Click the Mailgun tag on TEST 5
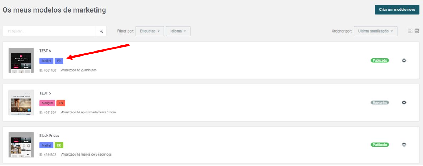 tap(47, 103)
